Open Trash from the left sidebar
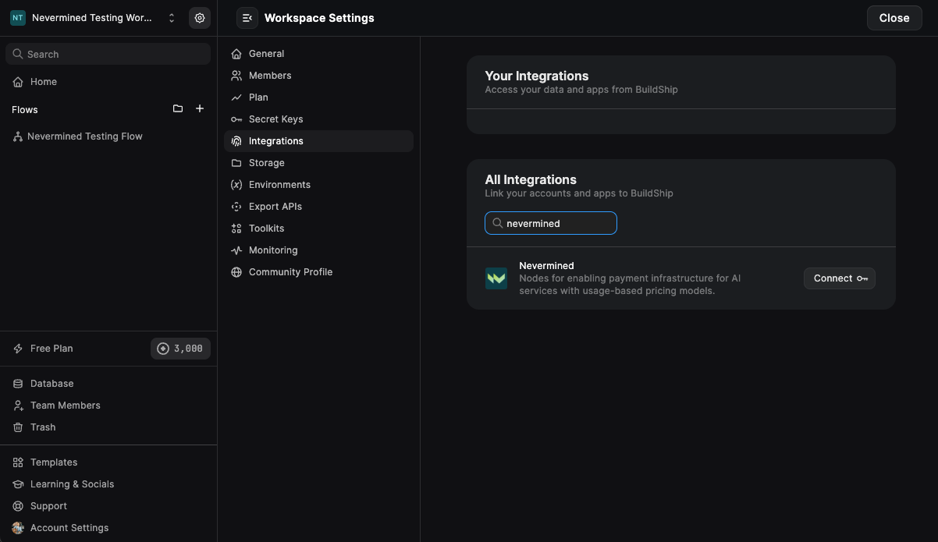 click(x=43, y=427)
